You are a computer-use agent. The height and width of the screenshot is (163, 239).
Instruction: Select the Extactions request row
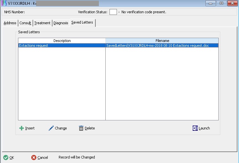(61, 46)
